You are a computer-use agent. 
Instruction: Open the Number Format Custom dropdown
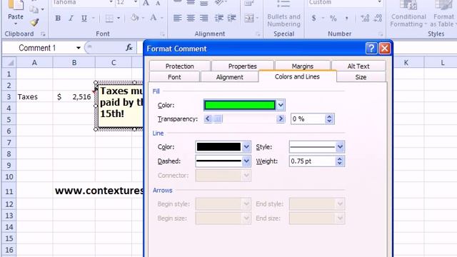click(x=379, y=3)
